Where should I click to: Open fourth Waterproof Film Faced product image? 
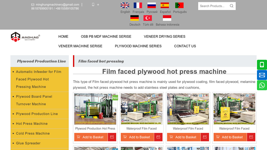tap(235, 109)
